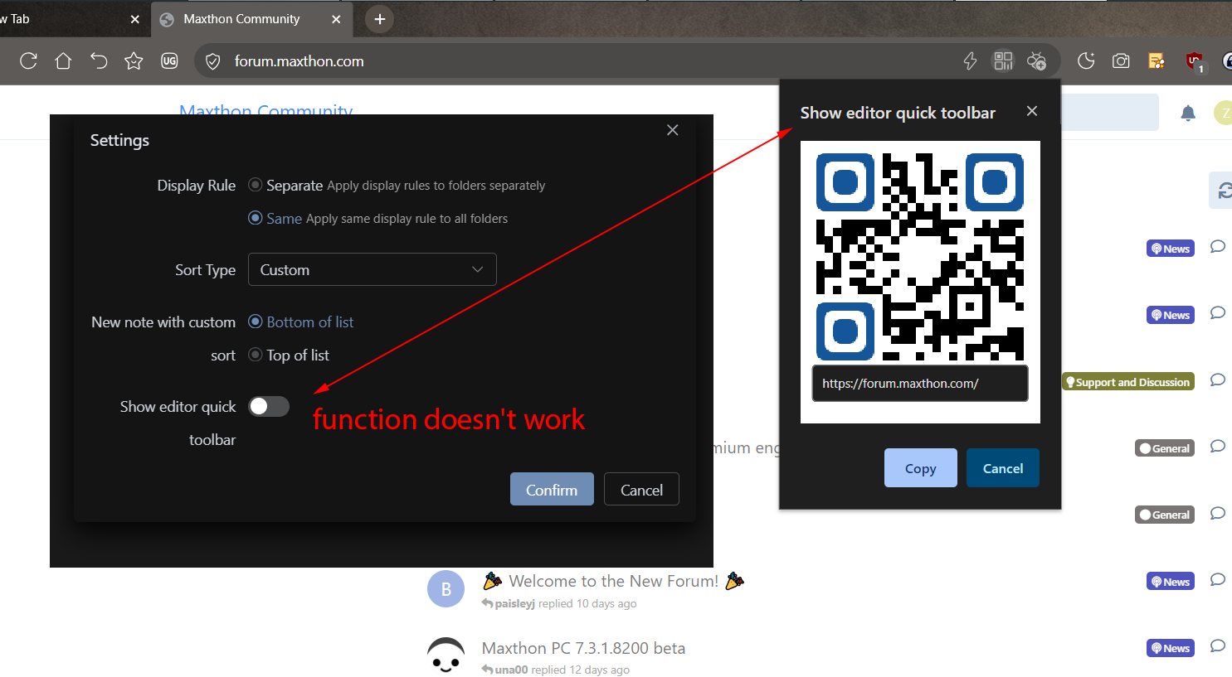Click the undo/back arrow icon
Viewport: 1232px width, 677px height.
99,60
